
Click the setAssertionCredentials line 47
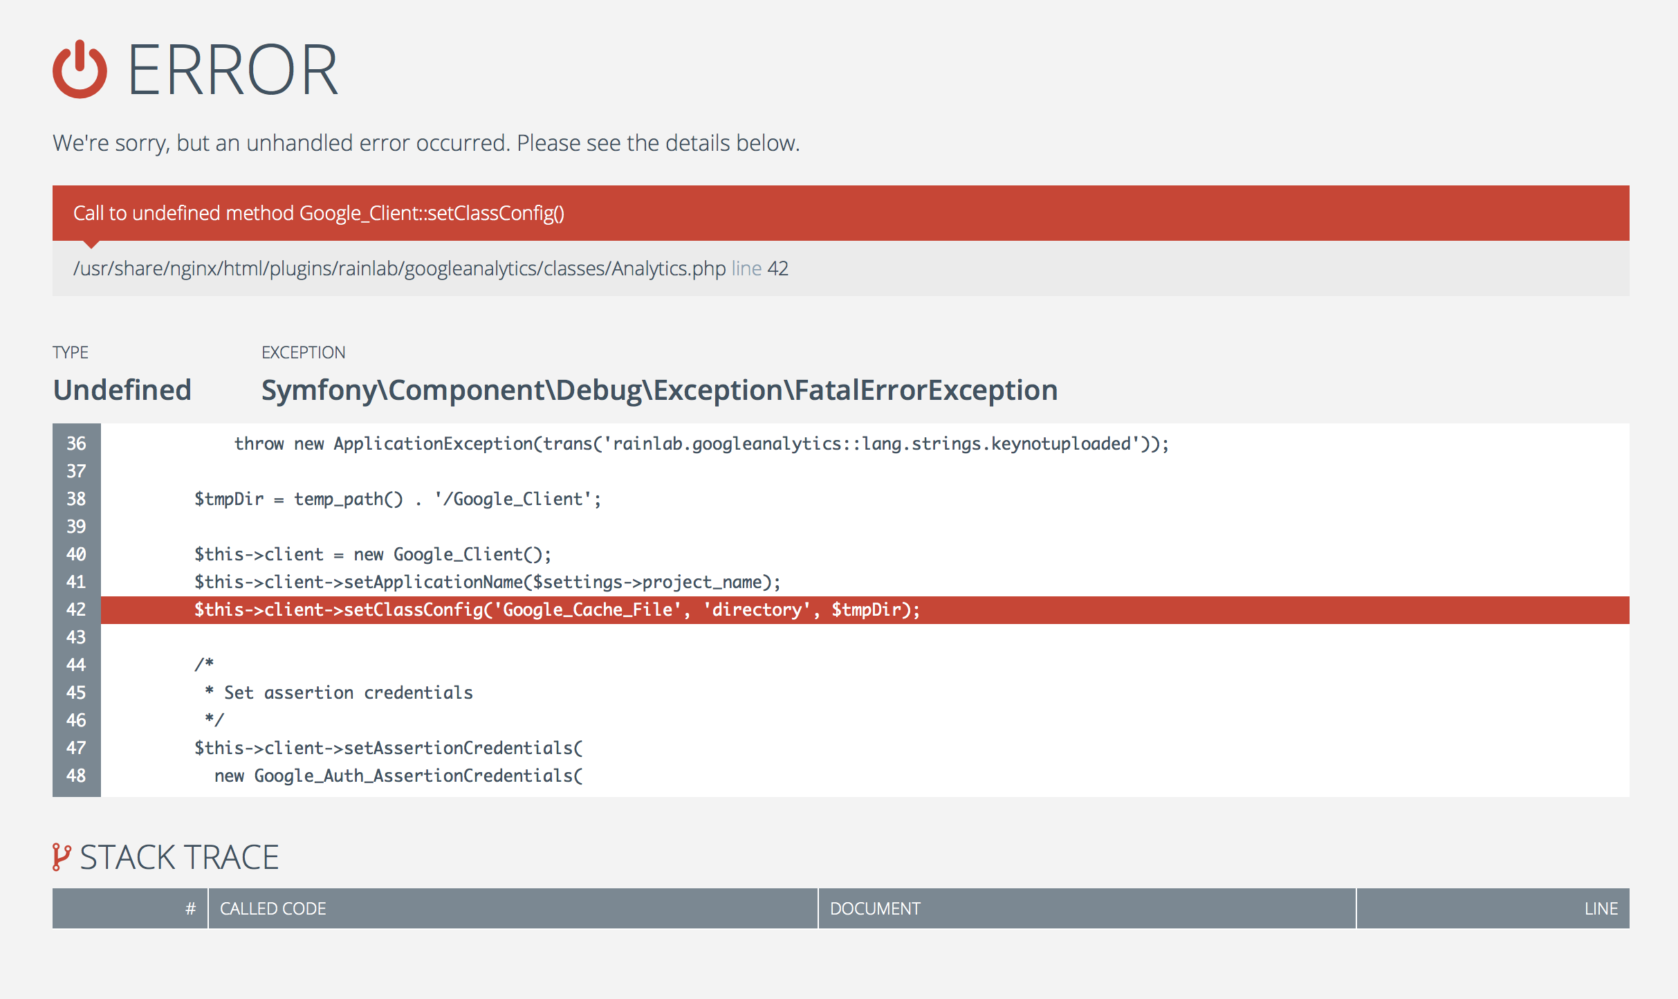[388, 748]
